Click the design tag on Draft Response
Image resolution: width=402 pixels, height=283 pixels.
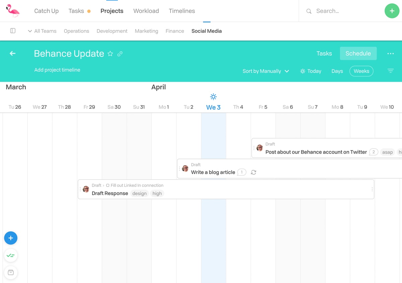[x=139, y=193]
